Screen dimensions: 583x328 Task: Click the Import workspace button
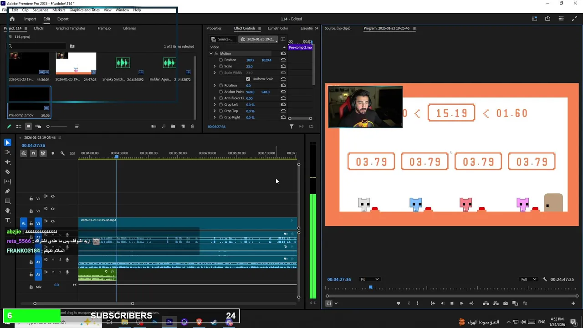(x=30, y=19)
